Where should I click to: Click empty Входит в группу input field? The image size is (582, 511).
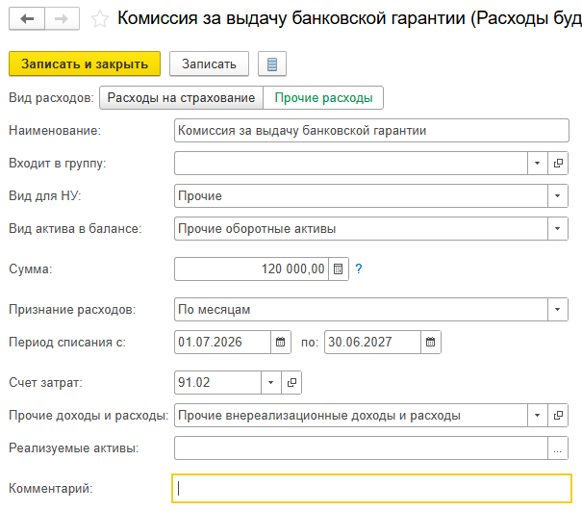point(351,163)
